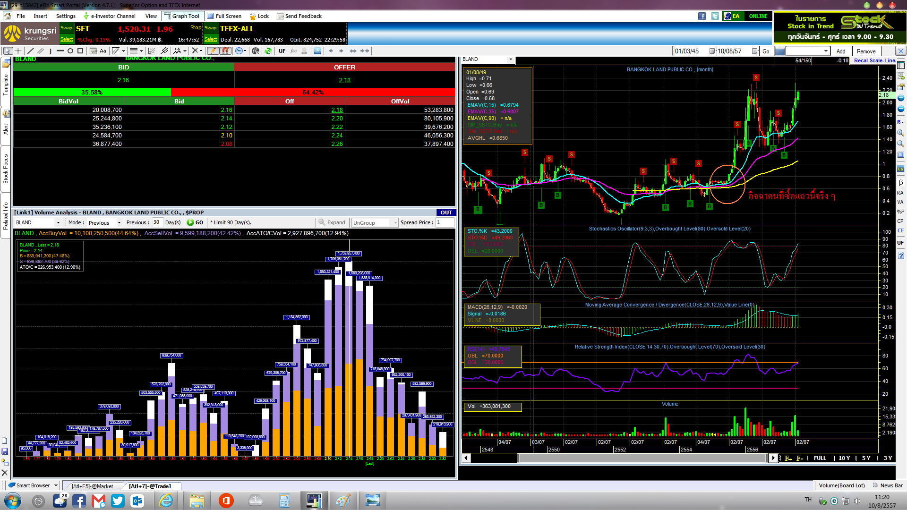
Task: Select the 10 Y time range
Action: [x=844, y=458]
